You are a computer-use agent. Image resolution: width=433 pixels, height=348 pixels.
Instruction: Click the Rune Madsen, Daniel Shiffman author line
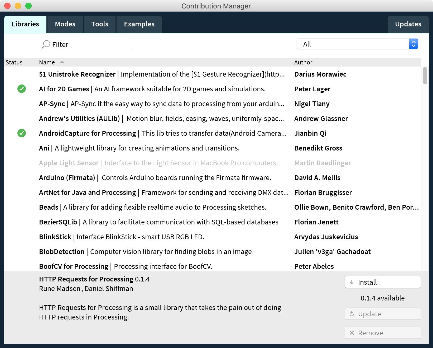pyautogui.click(x=86, y=289)
